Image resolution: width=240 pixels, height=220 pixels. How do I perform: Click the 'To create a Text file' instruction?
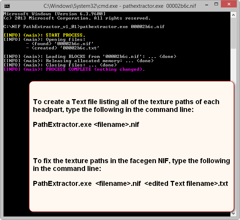tap(126, 106)
